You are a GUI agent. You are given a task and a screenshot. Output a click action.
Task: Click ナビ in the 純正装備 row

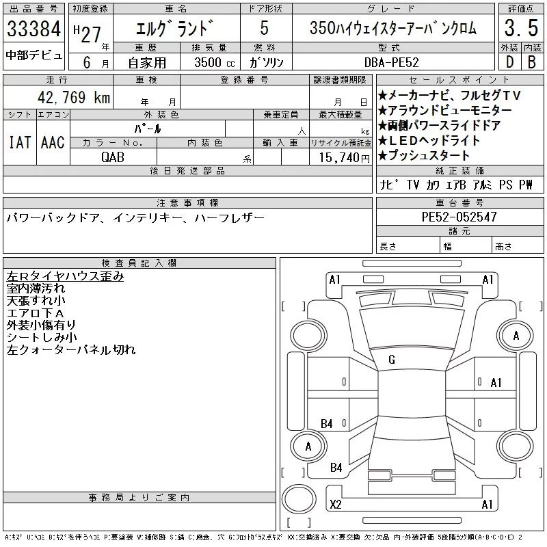(390, 185)
